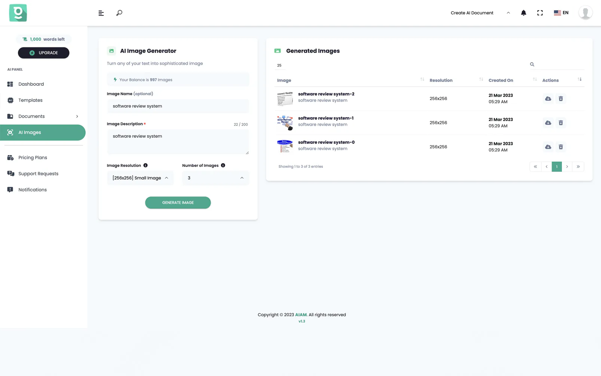Download software review system-0 image

(x=548, y=147)
